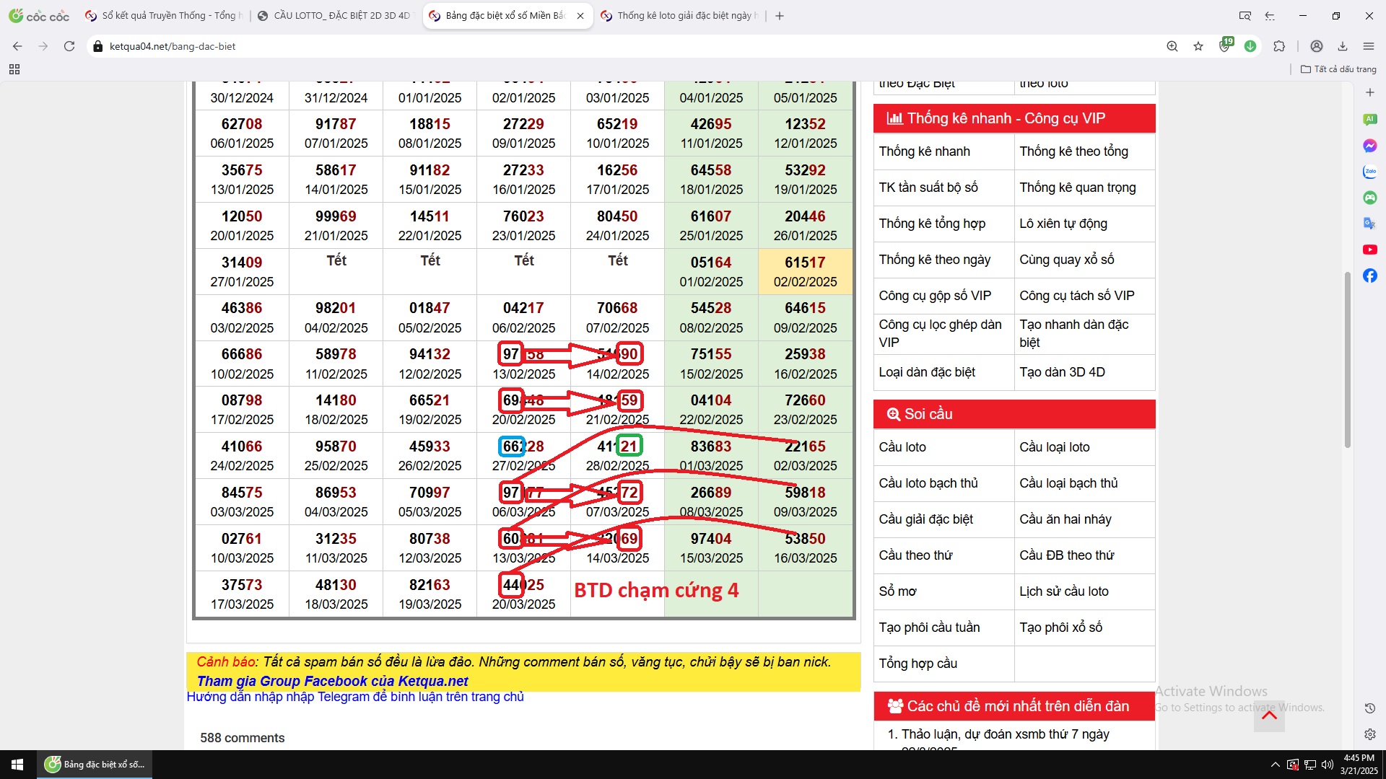Open Messenger in the right sidebar

(1369, 146)
